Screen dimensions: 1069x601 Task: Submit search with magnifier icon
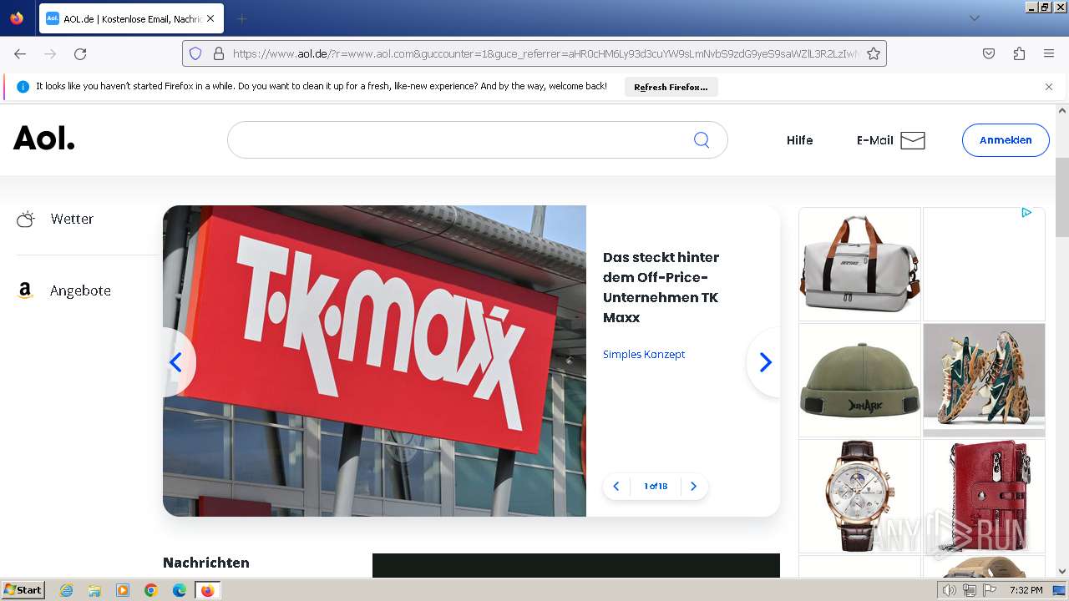702,140
